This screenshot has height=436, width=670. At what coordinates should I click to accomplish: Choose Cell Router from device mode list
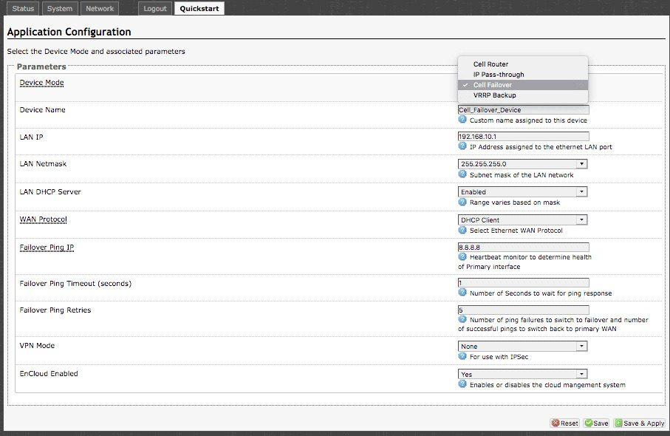pyautogui.click(x=490, y=64)
